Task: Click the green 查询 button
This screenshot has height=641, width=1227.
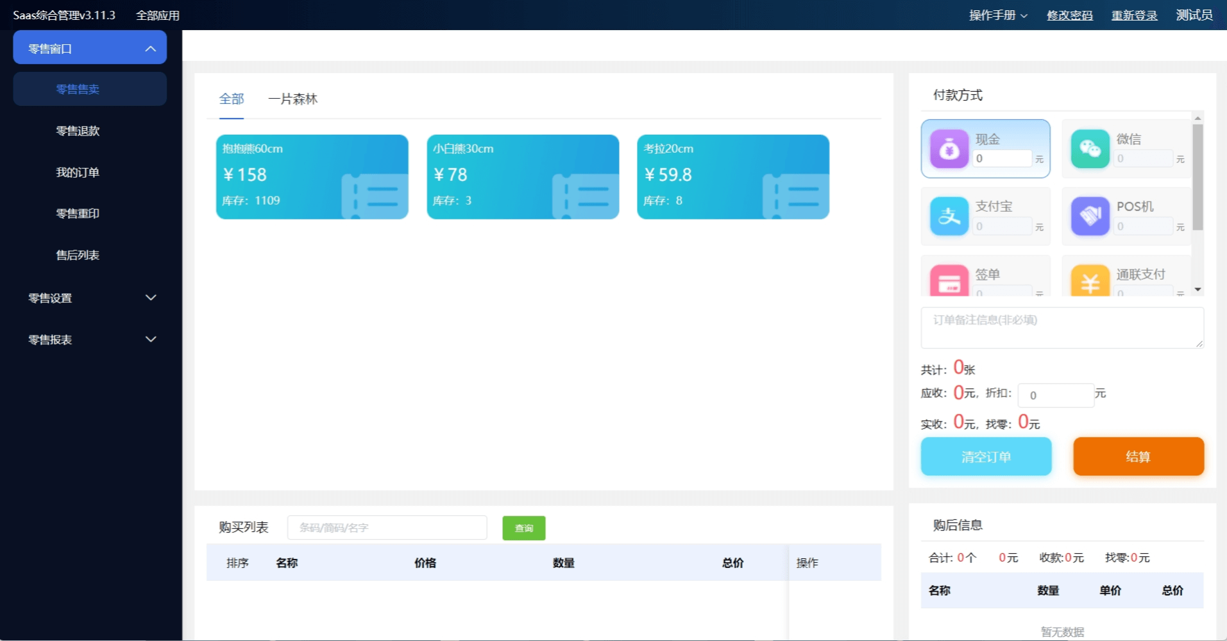Action: (524, 528)
